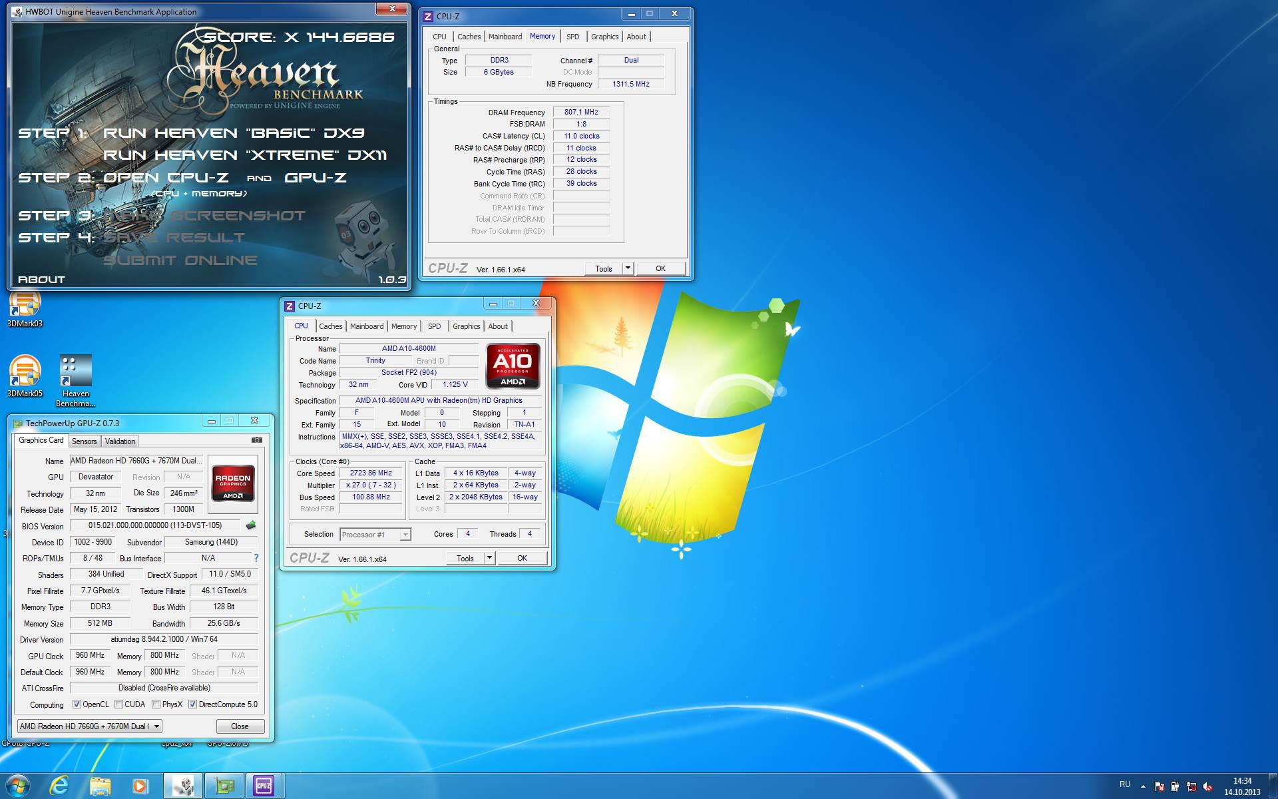Click Run Heaven "Xtreme" DX11 option
Viewport: 1278px width, 799px height.
pyautogui.click(x=245, y=155)
